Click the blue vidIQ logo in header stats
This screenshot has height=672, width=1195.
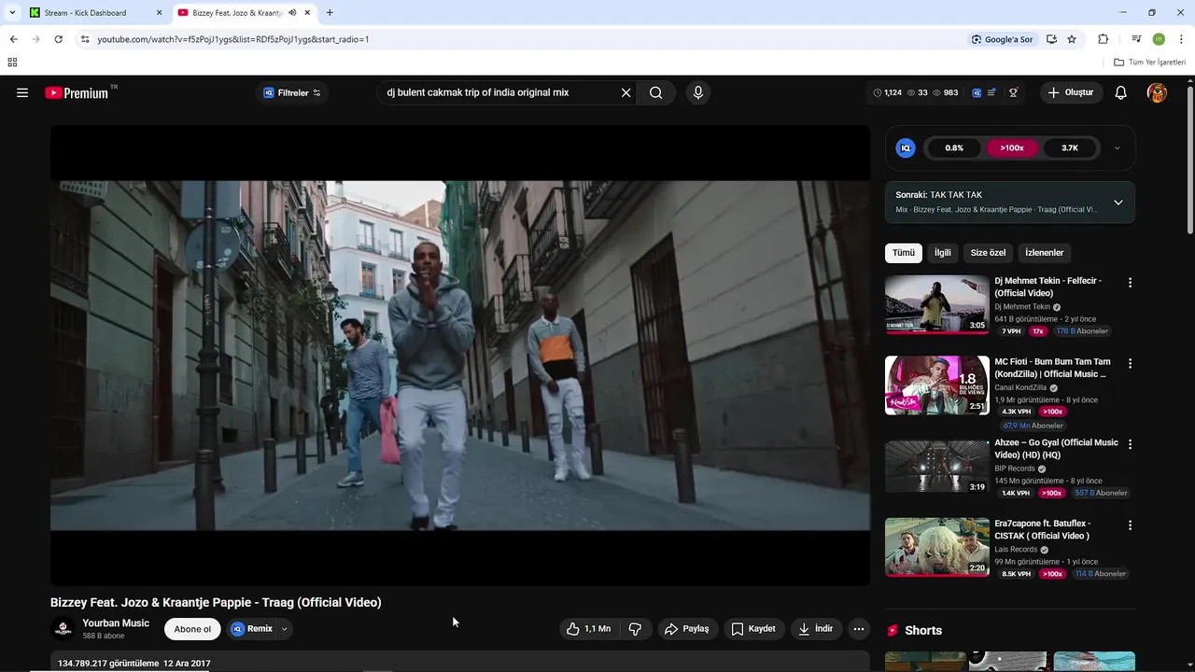[977, 92]
